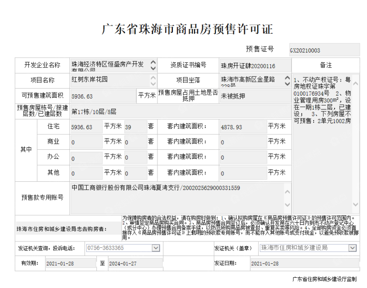Click the 其中 category label
367x288 pixels.
click(26, 149)
